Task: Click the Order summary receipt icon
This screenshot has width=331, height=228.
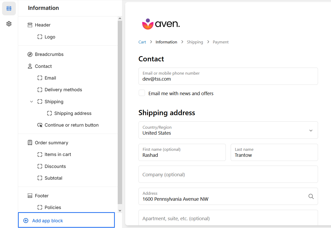Action: pos(30,143)
